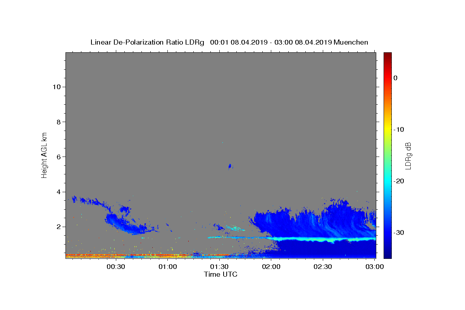
Task: Click the '02:00' time tick label
Action: (x=271, y=267)
